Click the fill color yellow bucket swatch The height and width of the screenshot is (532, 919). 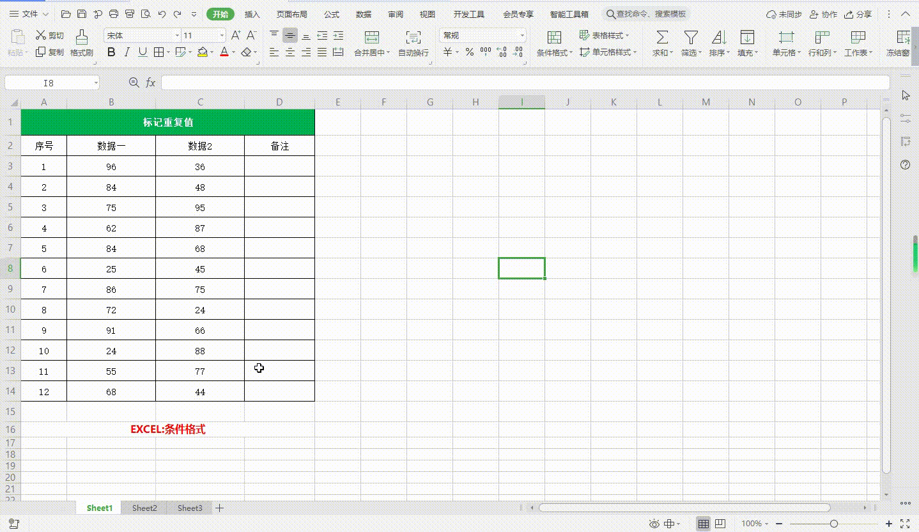point(203,52)
